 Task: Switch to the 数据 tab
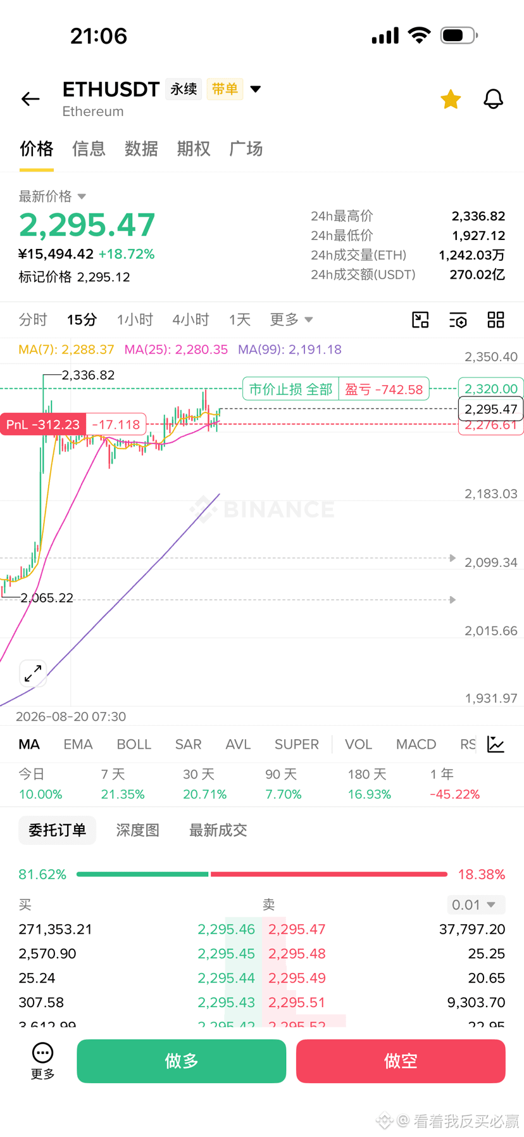coord(141,149)
